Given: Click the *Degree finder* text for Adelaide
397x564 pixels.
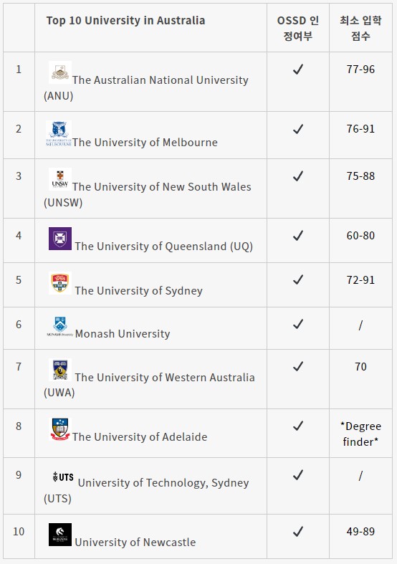Looking at the screenshot, I should pyautogui.click(x=360, y=434).
